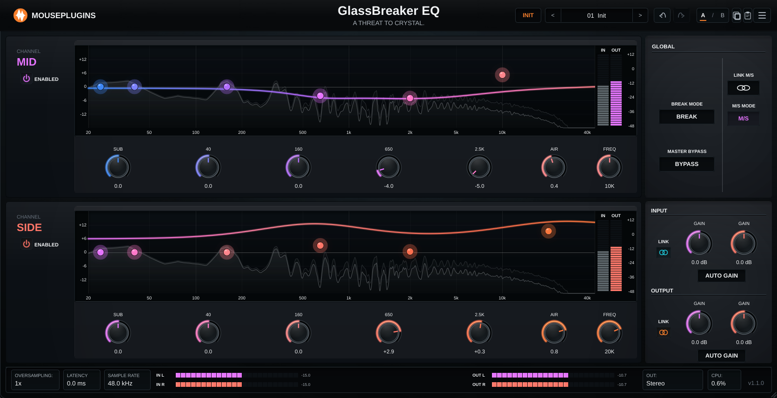Image resolution: width=777 pixels, height=398 pixels.
Task: Toggle Side channel ENABLED label
Action: click(46, 245)
